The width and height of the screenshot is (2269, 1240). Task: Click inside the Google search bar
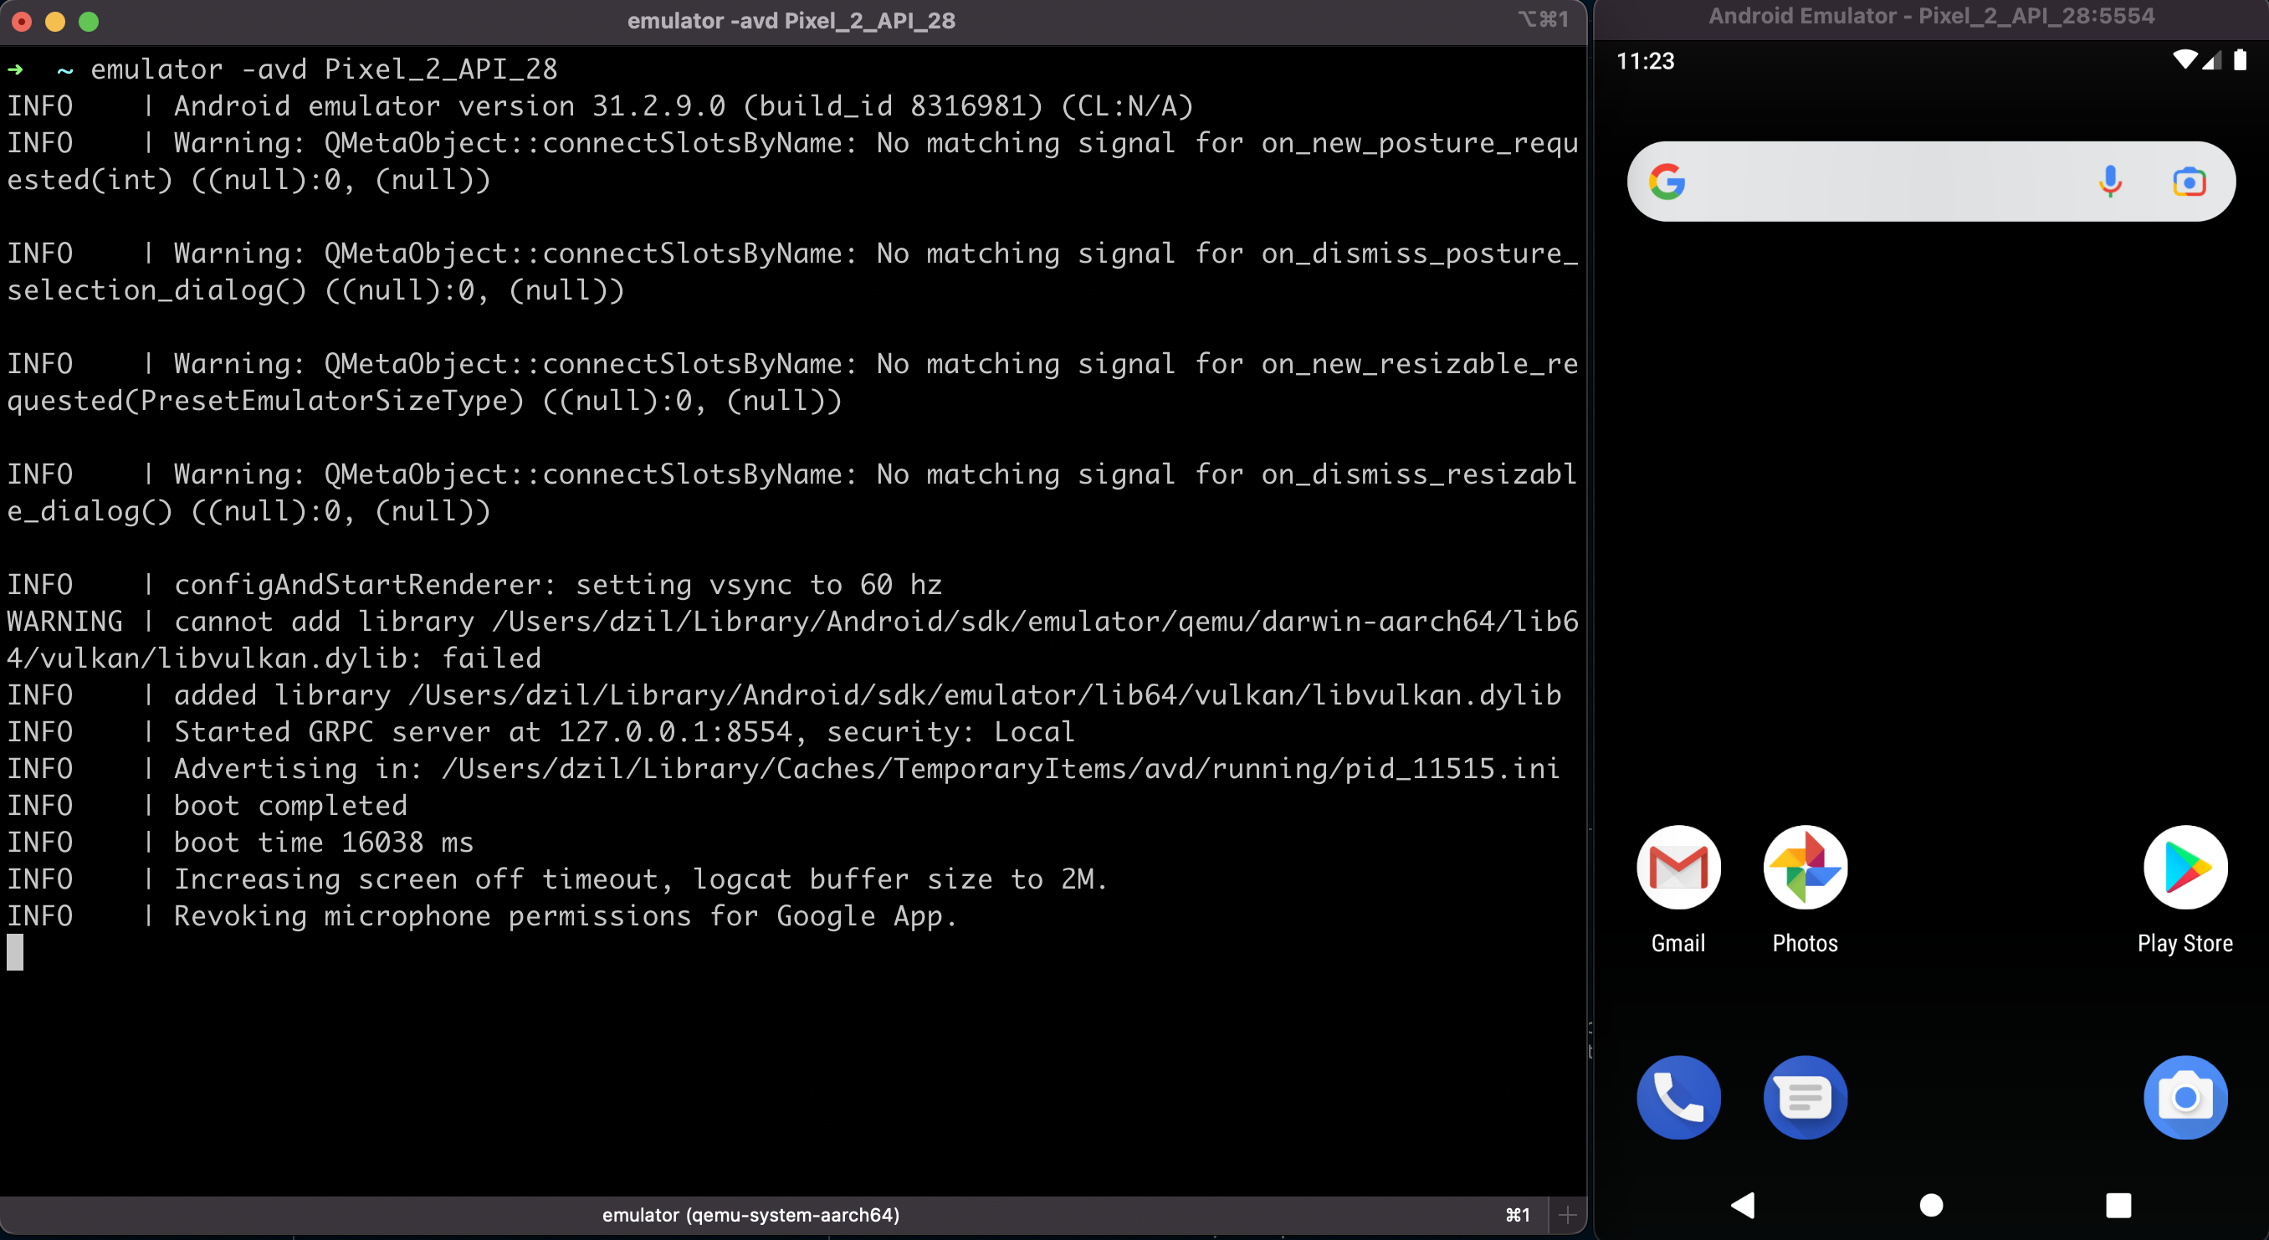[x=1885, y=182]
